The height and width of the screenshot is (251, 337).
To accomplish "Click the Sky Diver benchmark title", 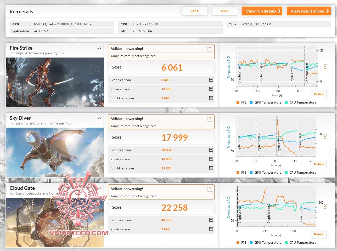I will click(x=20, y=118).
